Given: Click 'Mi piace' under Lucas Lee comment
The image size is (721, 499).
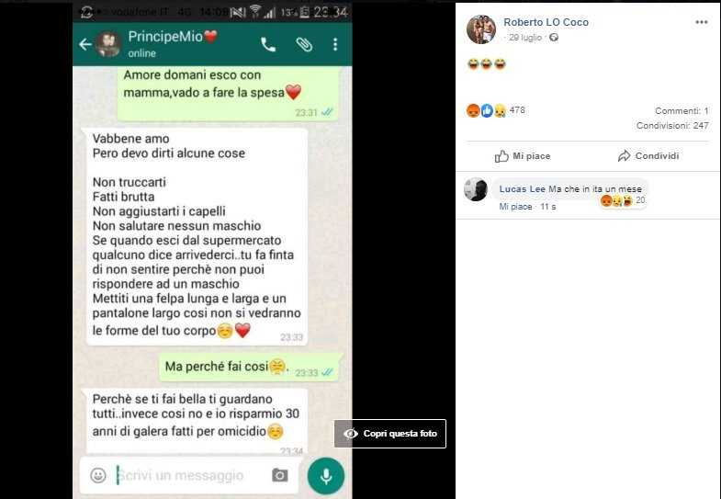Looking at the screenshot, I should point(515,207).
